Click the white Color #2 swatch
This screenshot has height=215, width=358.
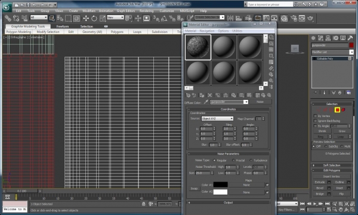coord(220,192)
